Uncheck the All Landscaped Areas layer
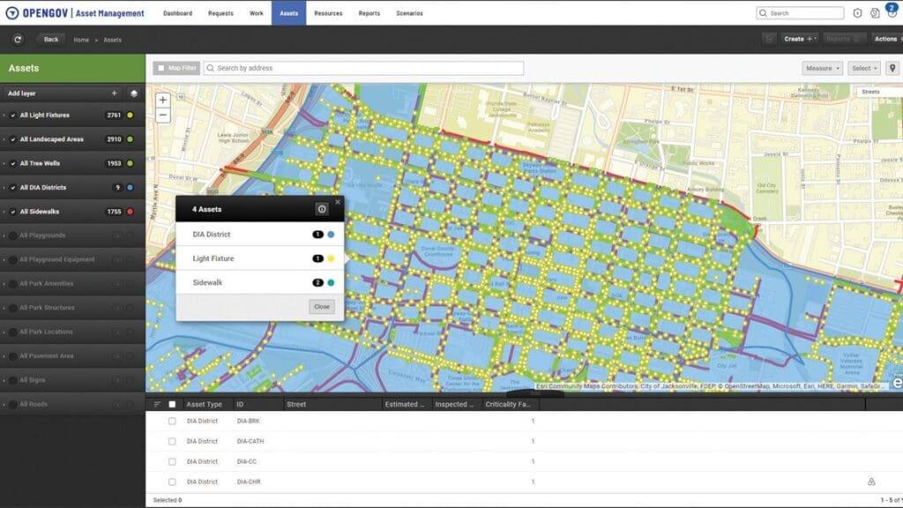 pyautogui.click(x=12, y=139)
